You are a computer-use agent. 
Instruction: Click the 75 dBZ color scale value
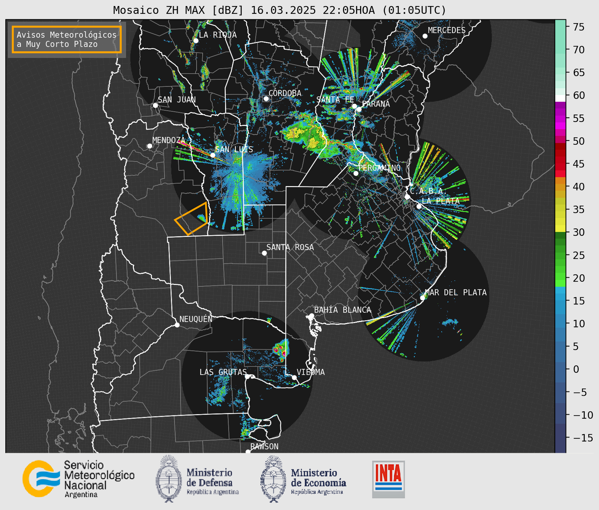coord(578,27)
